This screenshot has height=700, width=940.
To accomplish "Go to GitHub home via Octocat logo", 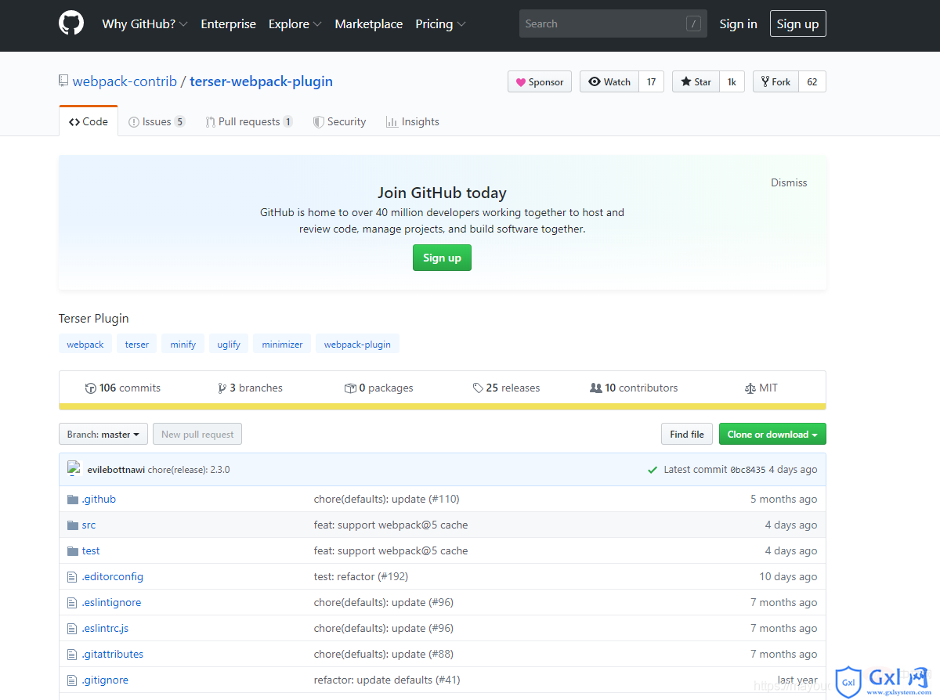I will point(71,23).
